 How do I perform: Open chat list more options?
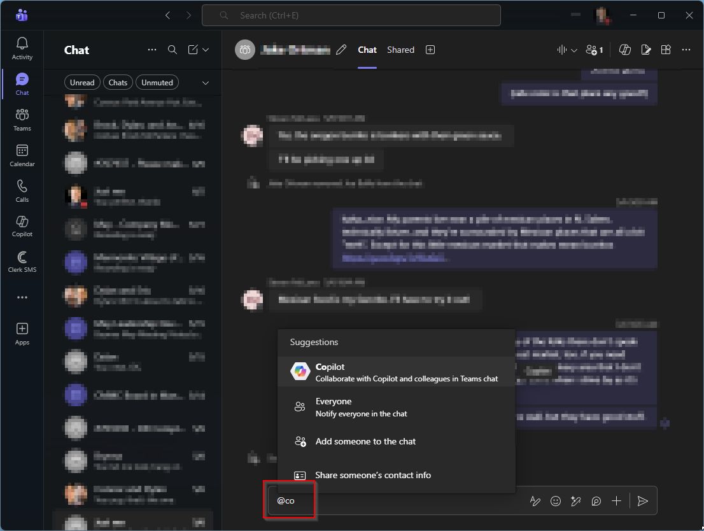(152, 50)
